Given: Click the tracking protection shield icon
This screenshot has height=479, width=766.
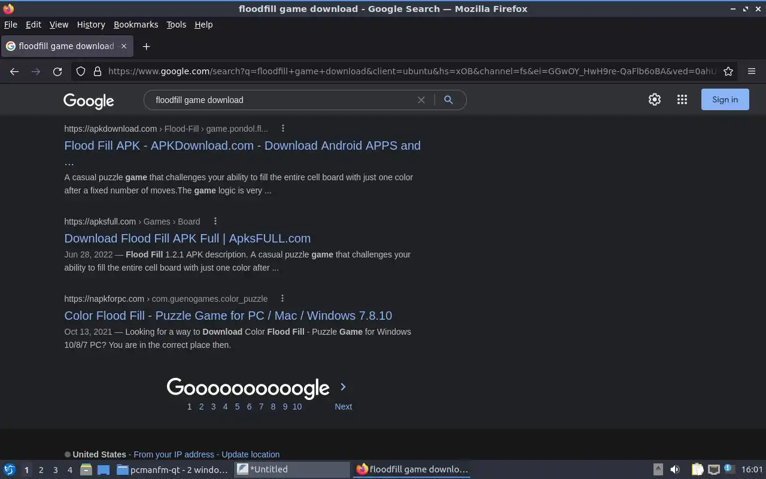Looking at the screenshot, I should click(81, 71).
